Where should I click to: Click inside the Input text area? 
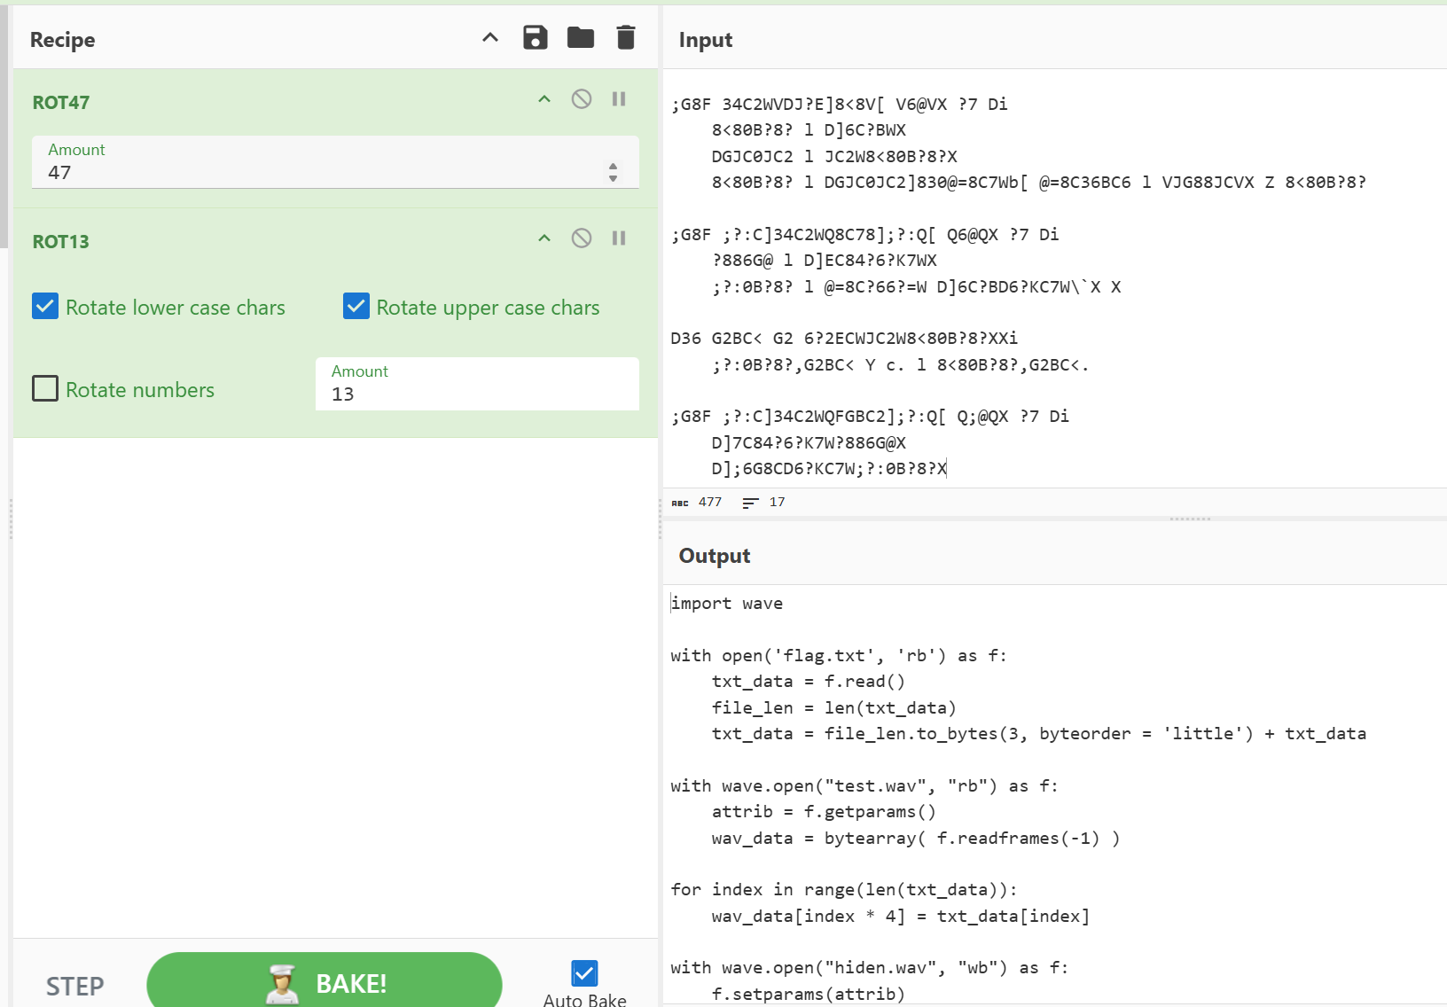[1055, 278]
